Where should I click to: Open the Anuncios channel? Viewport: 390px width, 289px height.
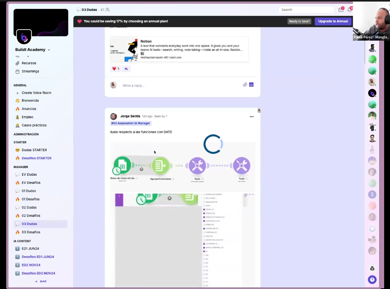(x=29, y=109)
